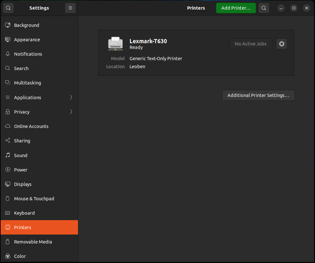The image size is (315, 263).
Task: Expand the Privacy chevron arrow
Action: tap(71, 112)
